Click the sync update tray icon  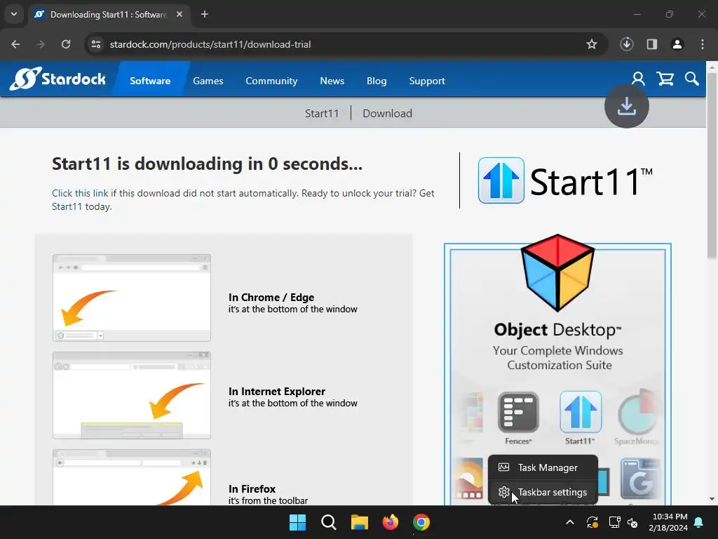[x=592, y=522]
